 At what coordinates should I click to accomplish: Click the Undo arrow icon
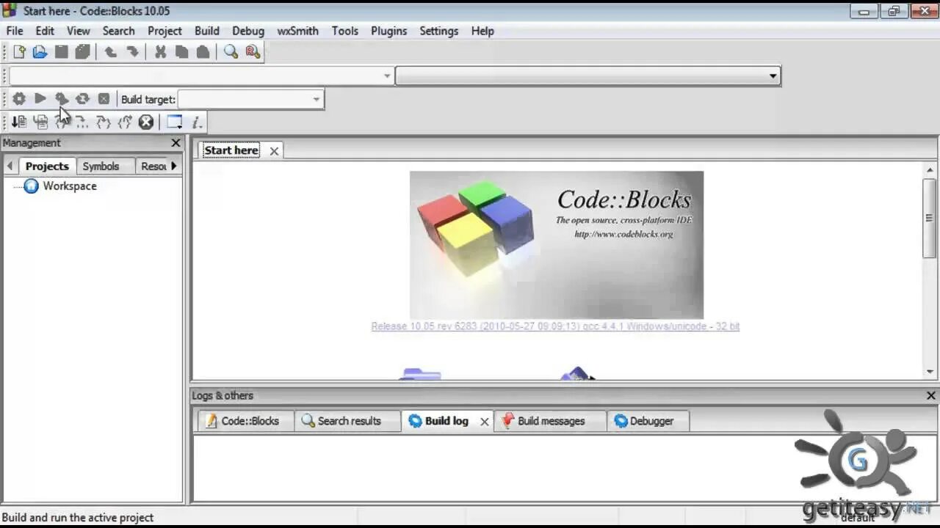110,51
